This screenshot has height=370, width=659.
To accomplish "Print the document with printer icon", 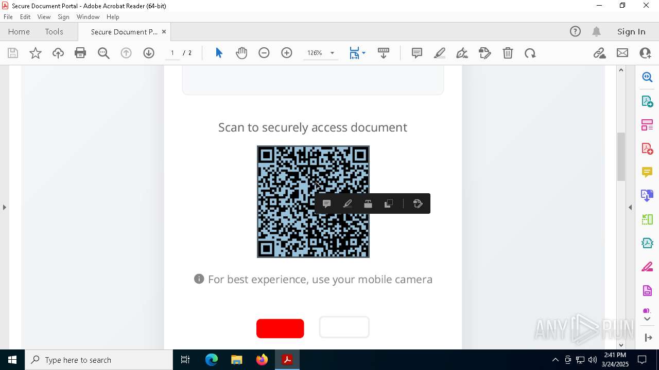I will [80, 53].
